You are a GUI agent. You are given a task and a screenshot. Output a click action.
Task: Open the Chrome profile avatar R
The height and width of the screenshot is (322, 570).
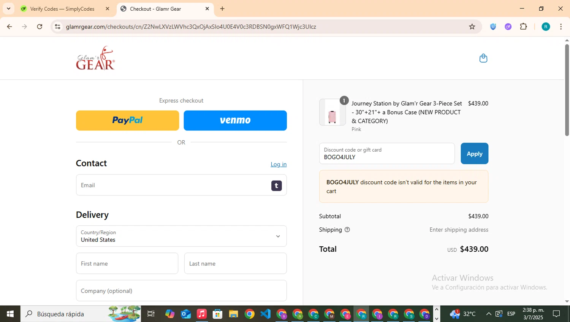(546, 27)
